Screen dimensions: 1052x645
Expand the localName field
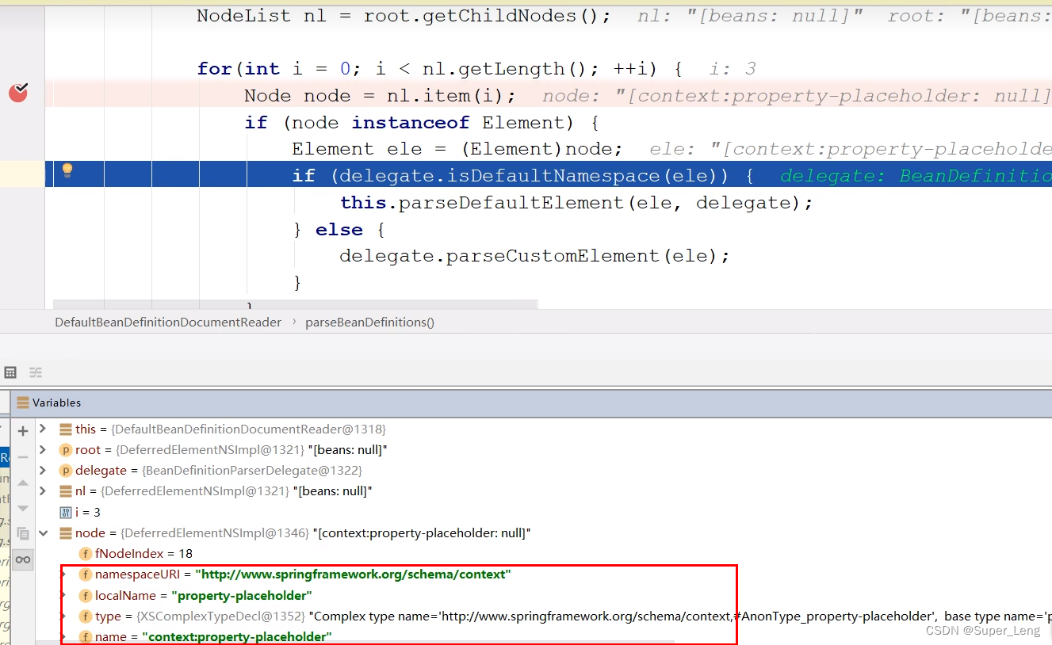click(63, 595)
